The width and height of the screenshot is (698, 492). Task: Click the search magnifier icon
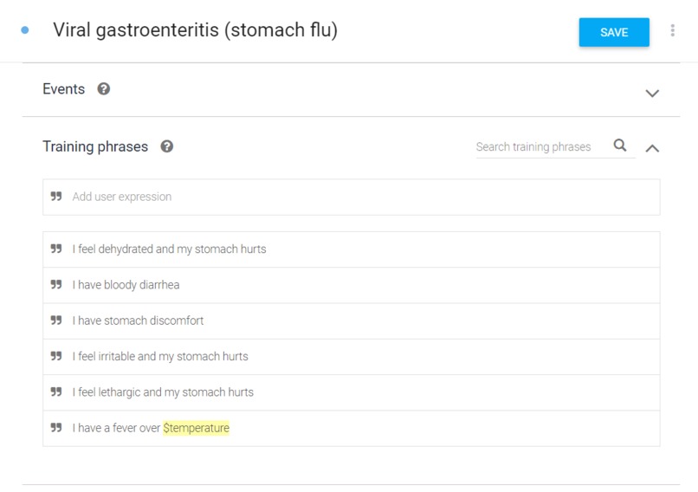click(620, 146)
